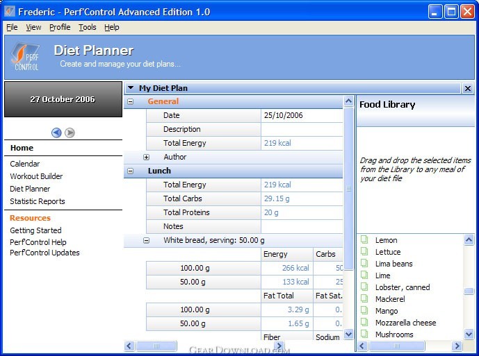Collapse the My Diet Plan dropdown triangle
Viewport: 479px width, 356px height.
coord(131,88)
